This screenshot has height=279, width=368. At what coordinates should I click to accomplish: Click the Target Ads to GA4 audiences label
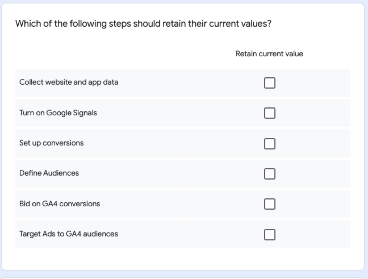coord(69,234)
